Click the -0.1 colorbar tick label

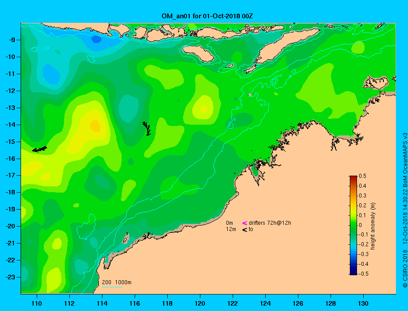coord(363,235)
